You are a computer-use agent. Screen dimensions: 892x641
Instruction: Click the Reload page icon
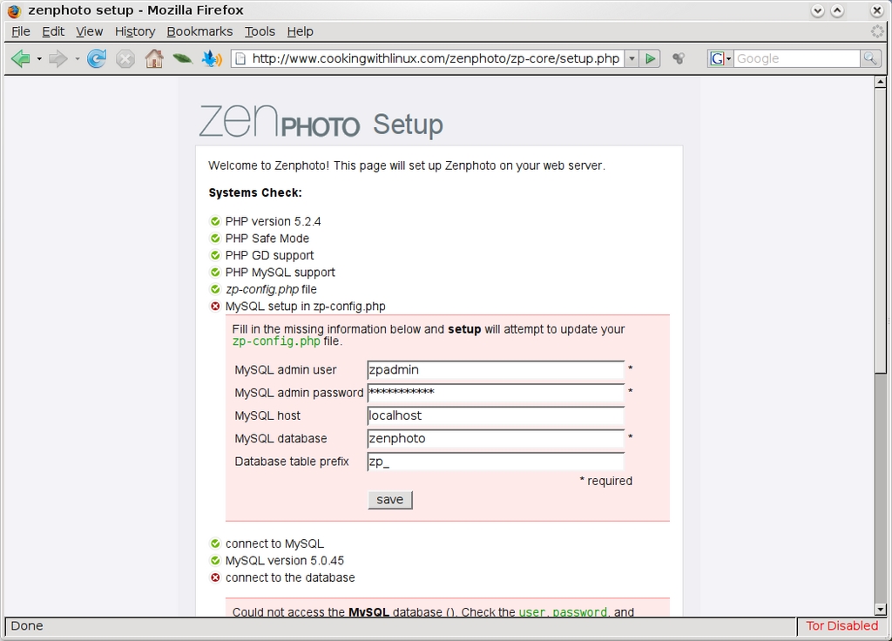(x=97, y=58)
